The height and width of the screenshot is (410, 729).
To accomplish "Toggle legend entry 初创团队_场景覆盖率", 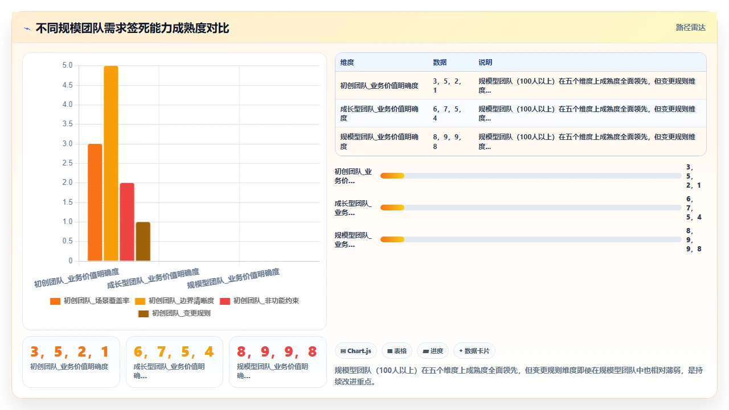I will pyautogui.click(x=90, y=301).
